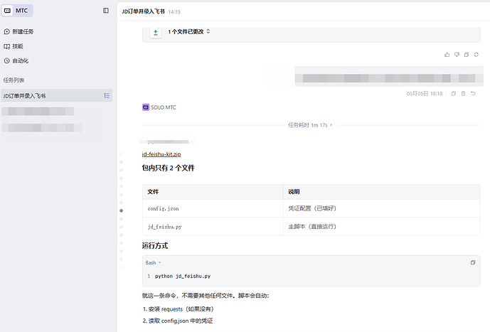Click the 主脚本（直接运行）cell
Image resolution: width=490 pixels, height=332 pixels.
point(382,227)
